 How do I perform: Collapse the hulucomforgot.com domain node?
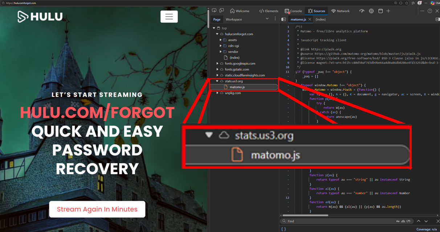click(217, 34)
